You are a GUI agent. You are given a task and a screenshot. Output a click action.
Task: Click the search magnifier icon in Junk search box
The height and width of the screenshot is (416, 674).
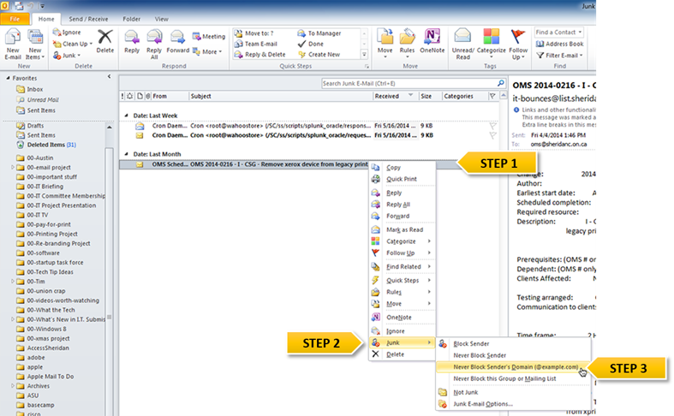coord(501,83)
